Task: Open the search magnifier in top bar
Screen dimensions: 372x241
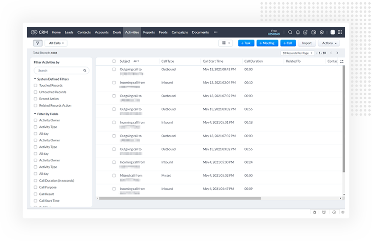Action: (290, 32)
